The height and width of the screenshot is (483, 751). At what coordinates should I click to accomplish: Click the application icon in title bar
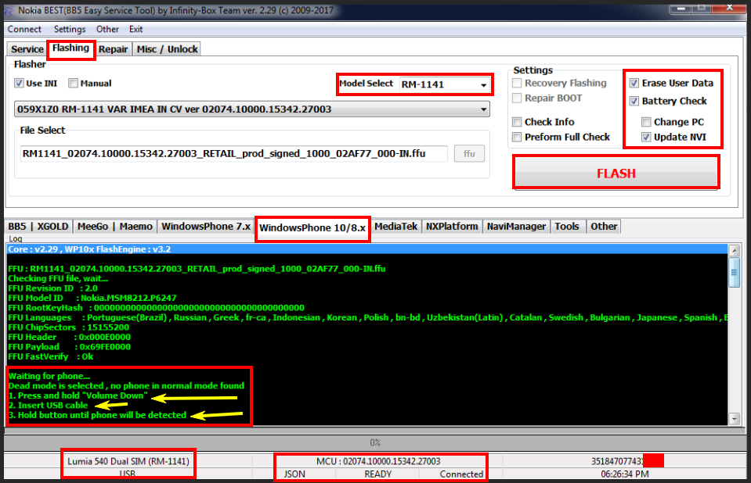point(9,10)
